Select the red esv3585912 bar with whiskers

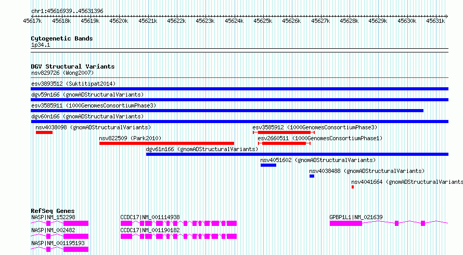(x=284, y=132)
